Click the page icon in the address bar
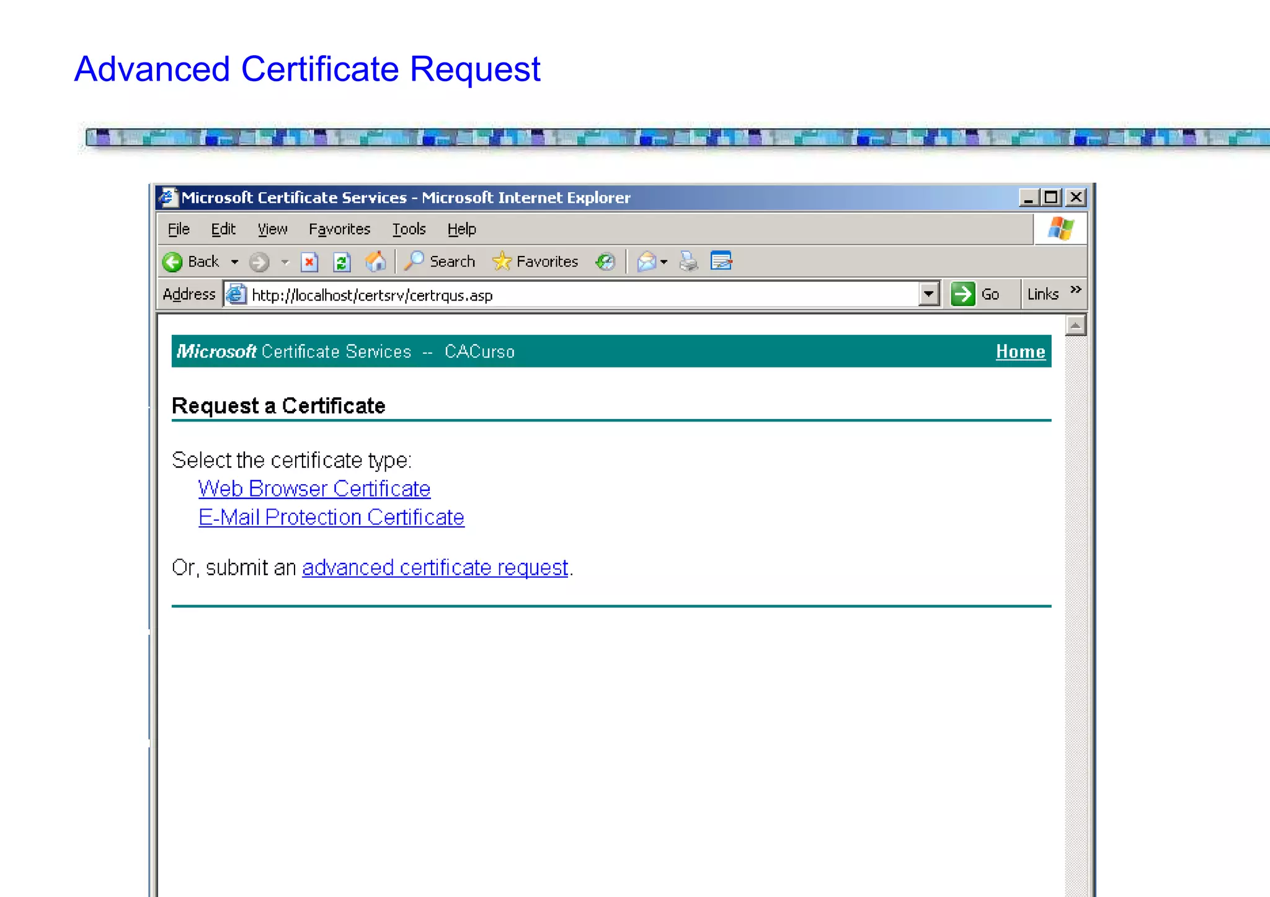Screen dimensions: 1270x897 click(x=236, y=294)
